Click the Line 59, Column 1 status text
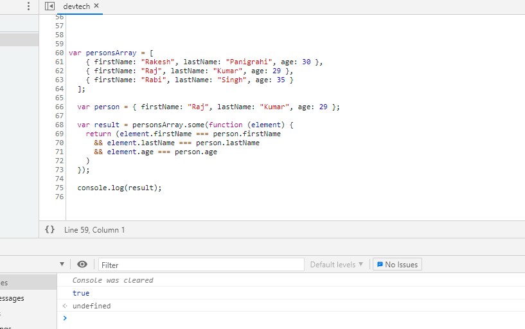The image size is (525, 329). coord(94,230)
